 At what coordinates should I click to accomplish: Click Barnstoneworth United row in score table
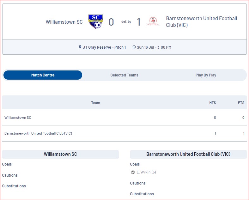pyautogui.click(x=38, y=133)
